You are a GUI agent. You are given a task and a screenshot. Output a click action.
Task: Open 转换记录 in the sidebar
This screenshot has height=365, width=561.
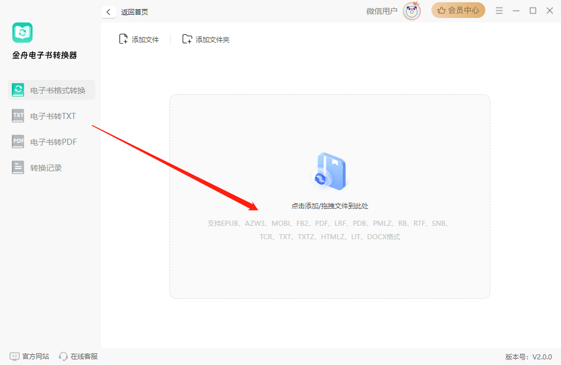click(52, 168)
